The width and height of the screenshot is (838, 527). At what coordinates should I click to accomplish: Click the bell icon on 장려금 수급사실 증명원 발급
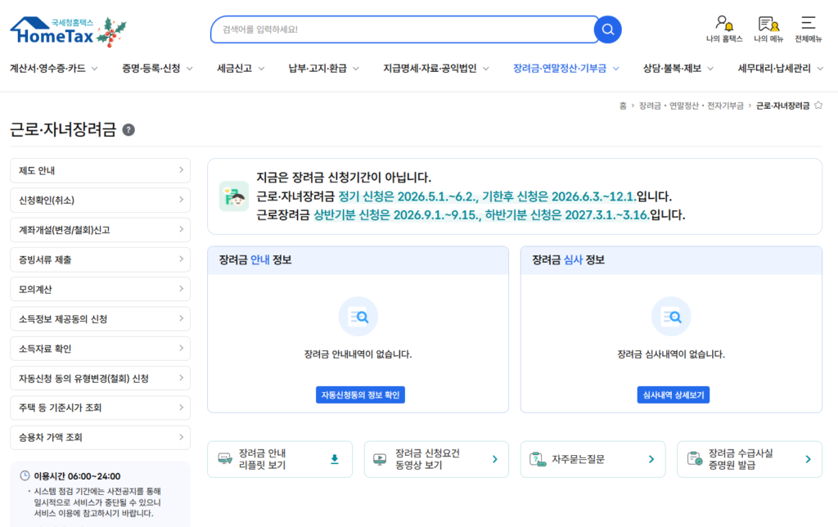pyautogui.click(x=693, y=458)
